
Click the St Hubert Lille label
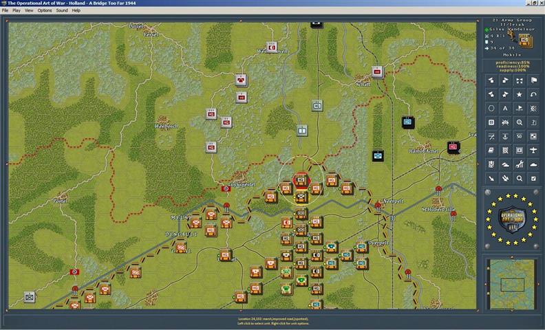[438, 210]
